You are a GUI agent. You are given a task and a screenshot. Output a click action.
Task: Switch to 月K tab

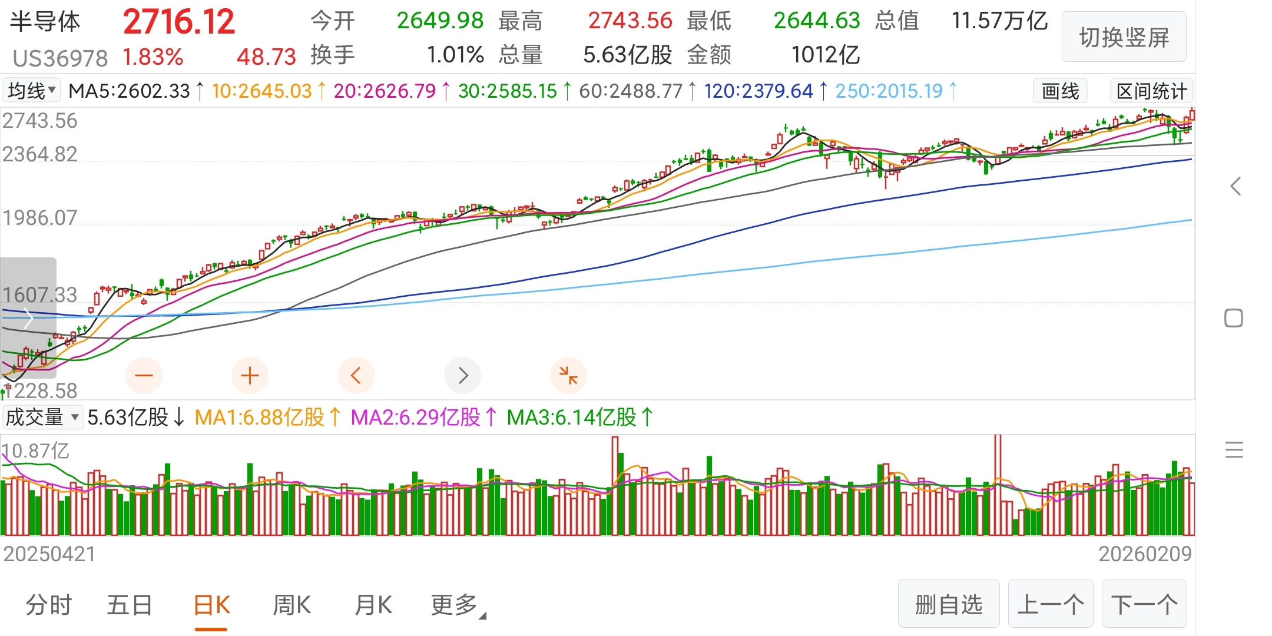coord(373,605)
